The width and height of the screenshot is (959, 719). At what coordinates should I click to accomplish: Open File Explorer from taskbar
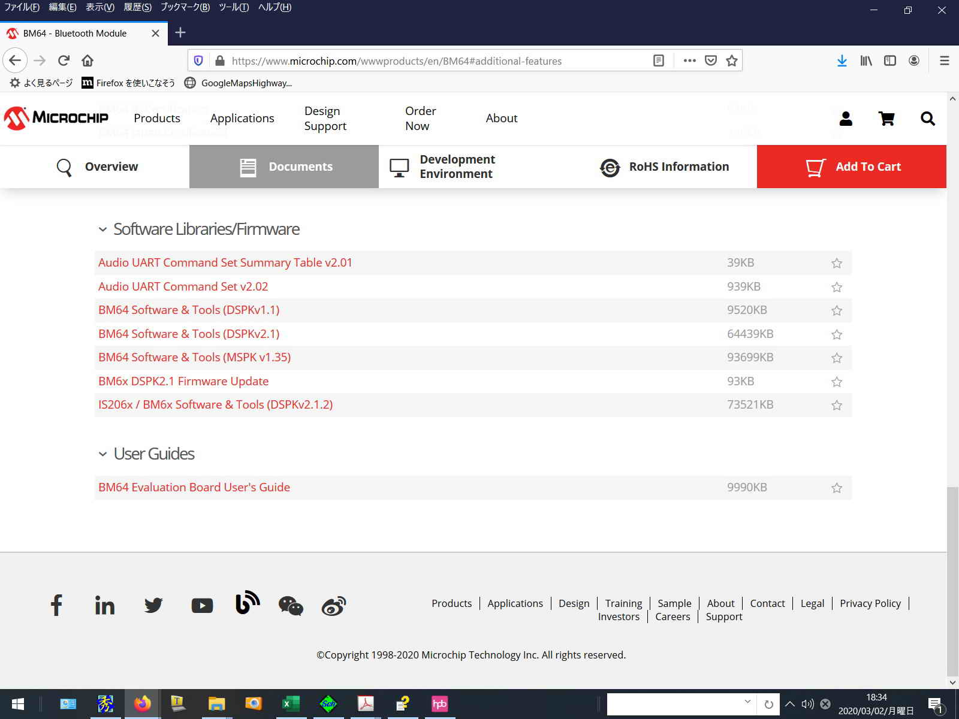[x=216, y=704]
